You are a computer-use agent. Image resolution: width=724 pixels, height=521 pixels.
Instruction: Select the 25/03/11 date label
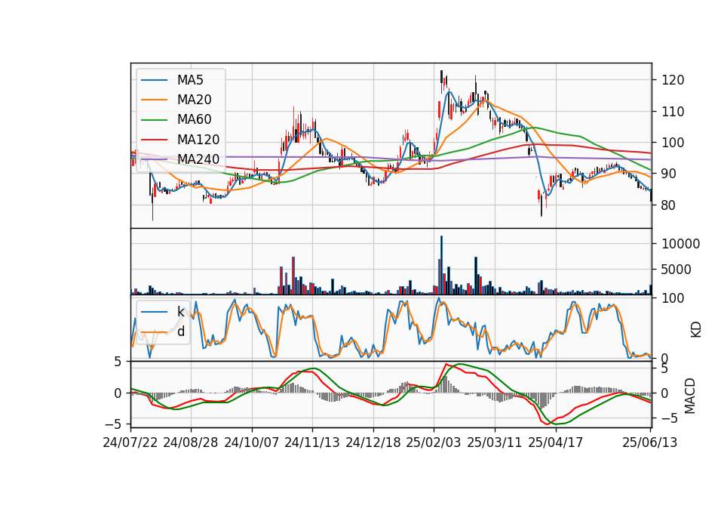coord(495,442)
